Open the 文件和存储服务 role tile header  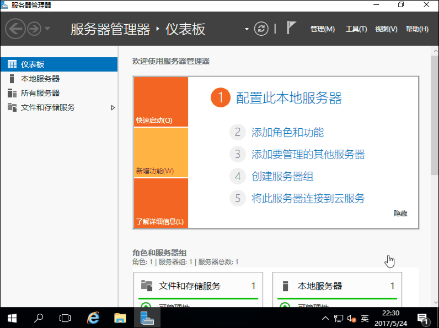[x=198, y=286]
